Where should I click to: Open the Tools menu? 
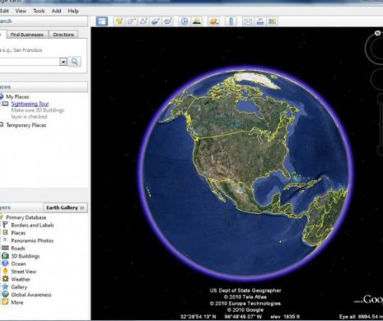pyautogui.click(x=39, y=11)
